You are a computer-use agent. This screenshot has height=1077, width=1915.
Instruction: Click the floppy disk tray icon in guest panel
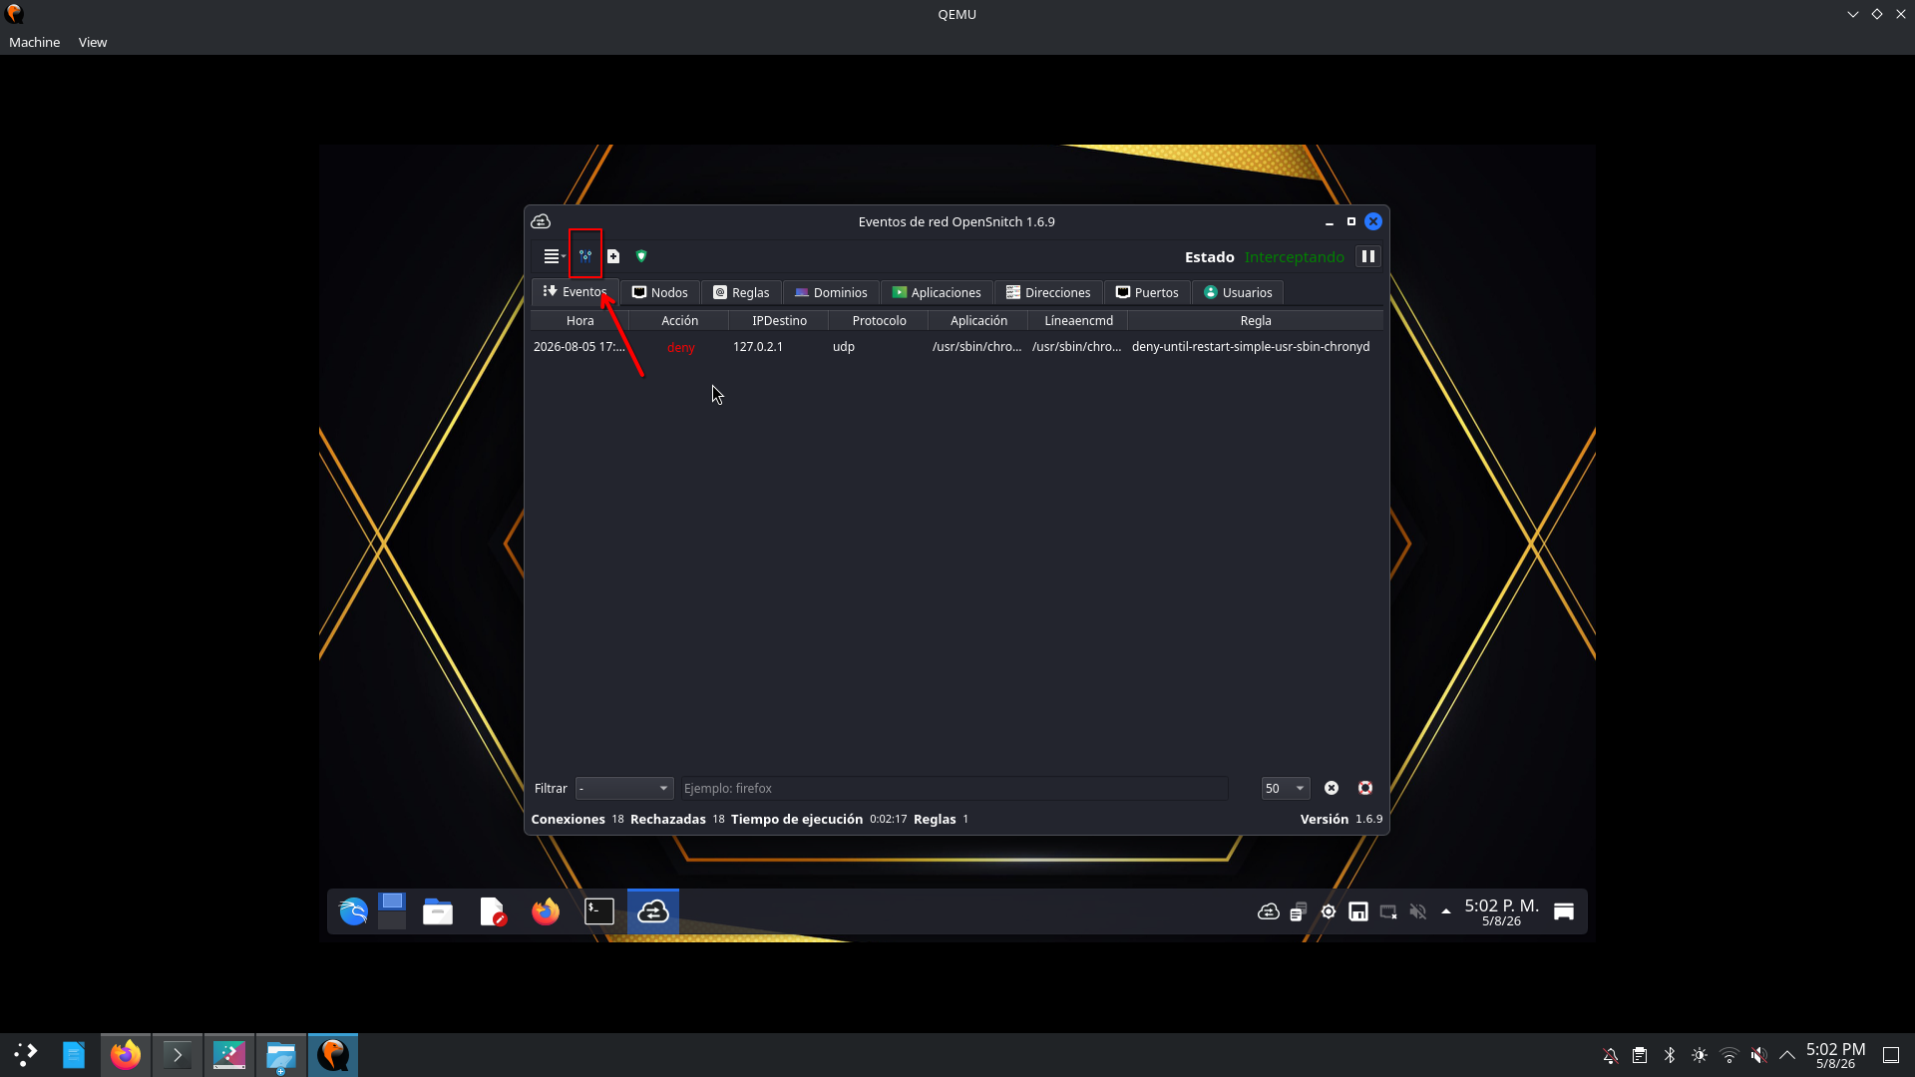[x=1358, y=911]
